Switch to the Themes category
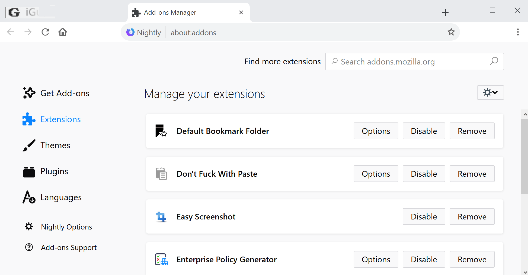 coord(55,145)
